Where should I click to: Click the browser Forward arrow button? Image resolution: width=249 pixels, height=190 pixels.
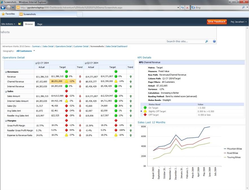click(x=8, y=7)
